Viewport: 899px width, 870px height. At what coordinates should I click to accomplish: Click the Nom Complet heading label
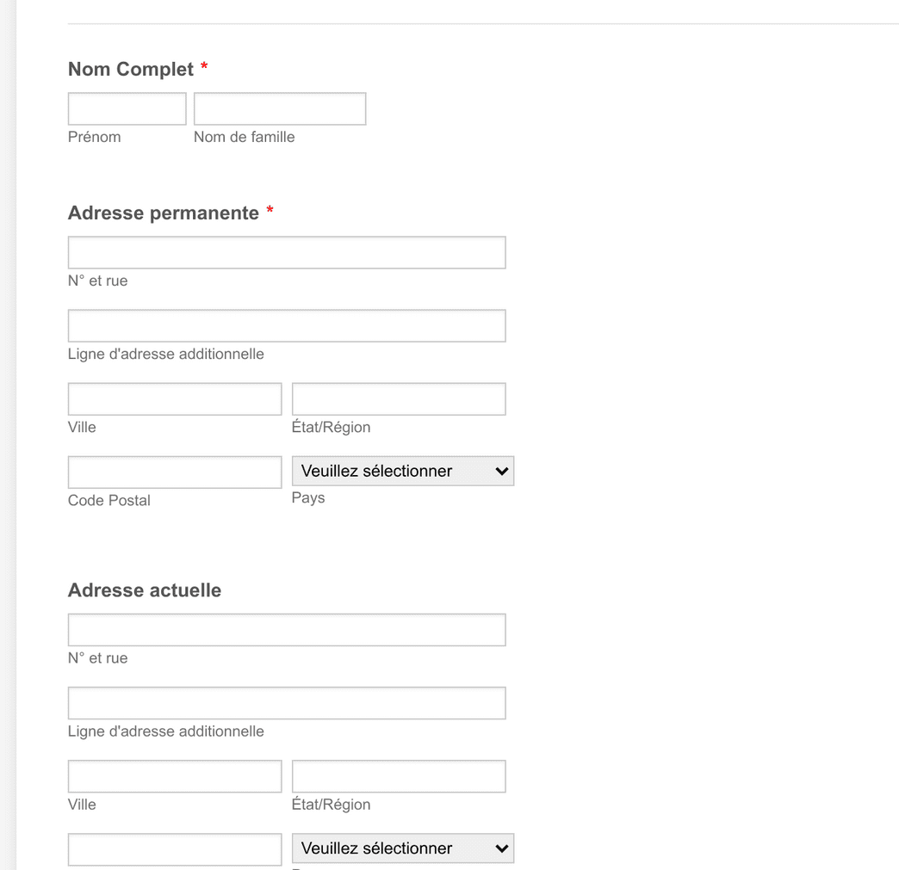pos(131,70)
